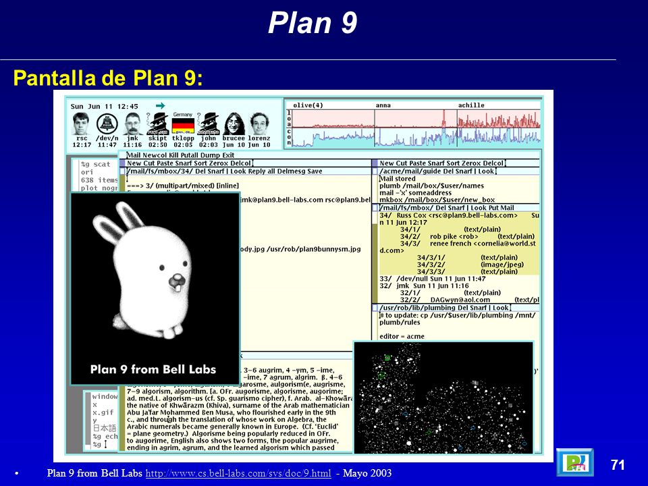This screenshot has height=486, width=648.
Task: Click "mail -'x' someaddress" guide line
Action: 415,193
